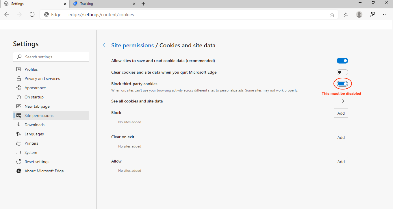Click the printer icon beside Printers

click(19, 143)
